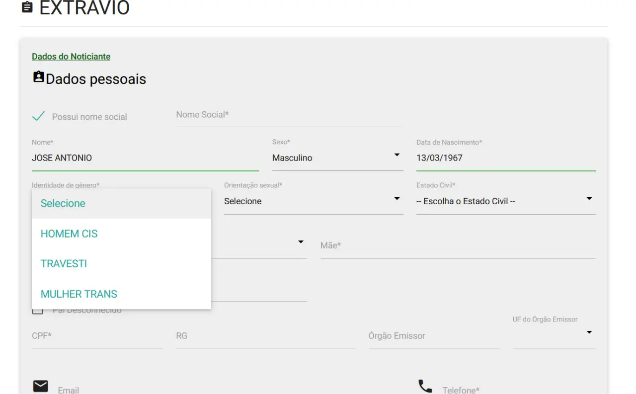Tick the Pai Desconhecido checkbox
Viewport: 636px width, 394px height.
click(x=37, y=311)
